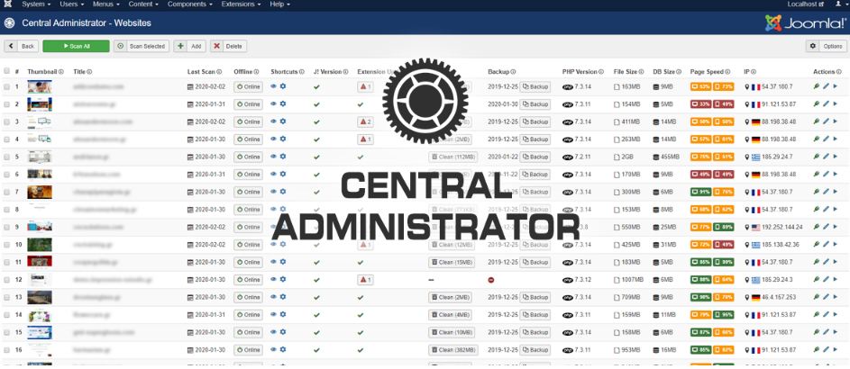Open the Localhost site preview link
Image resolution: width=850 pixels, height=369 pixels.
click(x=806, y=4)
